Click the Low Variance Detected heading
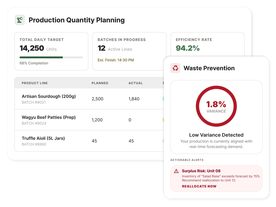This screenshot has width=276, height=207. [216, 135]
